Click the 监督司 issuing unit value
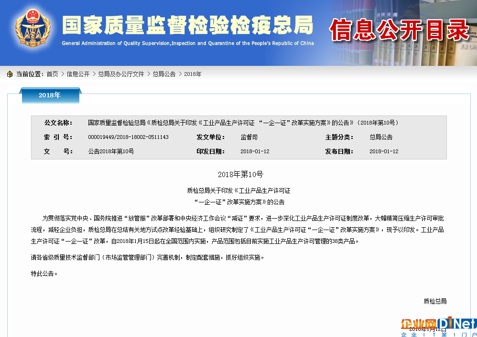The height and width of the screenshot is (337, 477). (x=249, y=137)
